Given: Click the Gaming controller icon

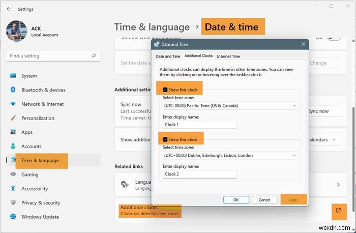Looking at the screenshot, I should pyautogui.click(x=13, y=174).
